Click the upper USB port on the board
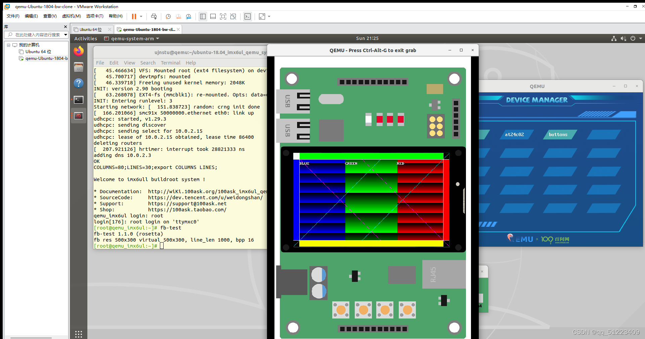Screen dimensions: 645x339 tap(293, 101)
